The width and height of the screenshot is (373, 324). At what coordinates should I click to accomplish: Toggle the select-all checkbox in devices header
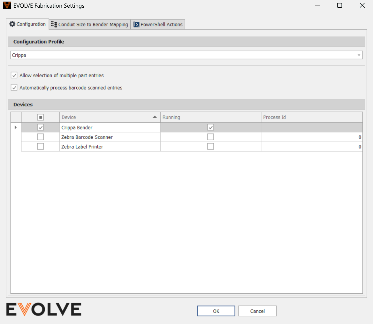(41, 117)
